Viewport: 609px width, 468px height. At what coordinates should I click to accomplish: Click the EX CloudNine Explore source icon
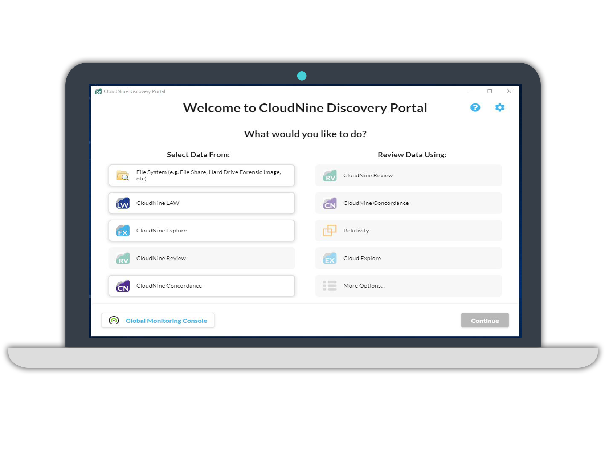point(123,231)
